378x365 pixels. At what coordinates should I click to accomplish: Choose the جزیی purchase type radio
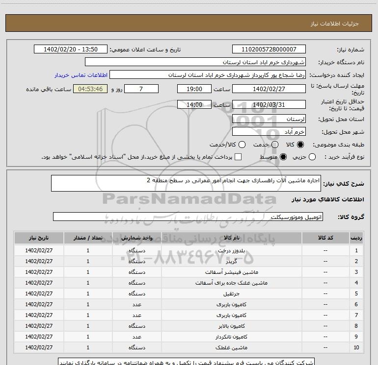[312, 157]
